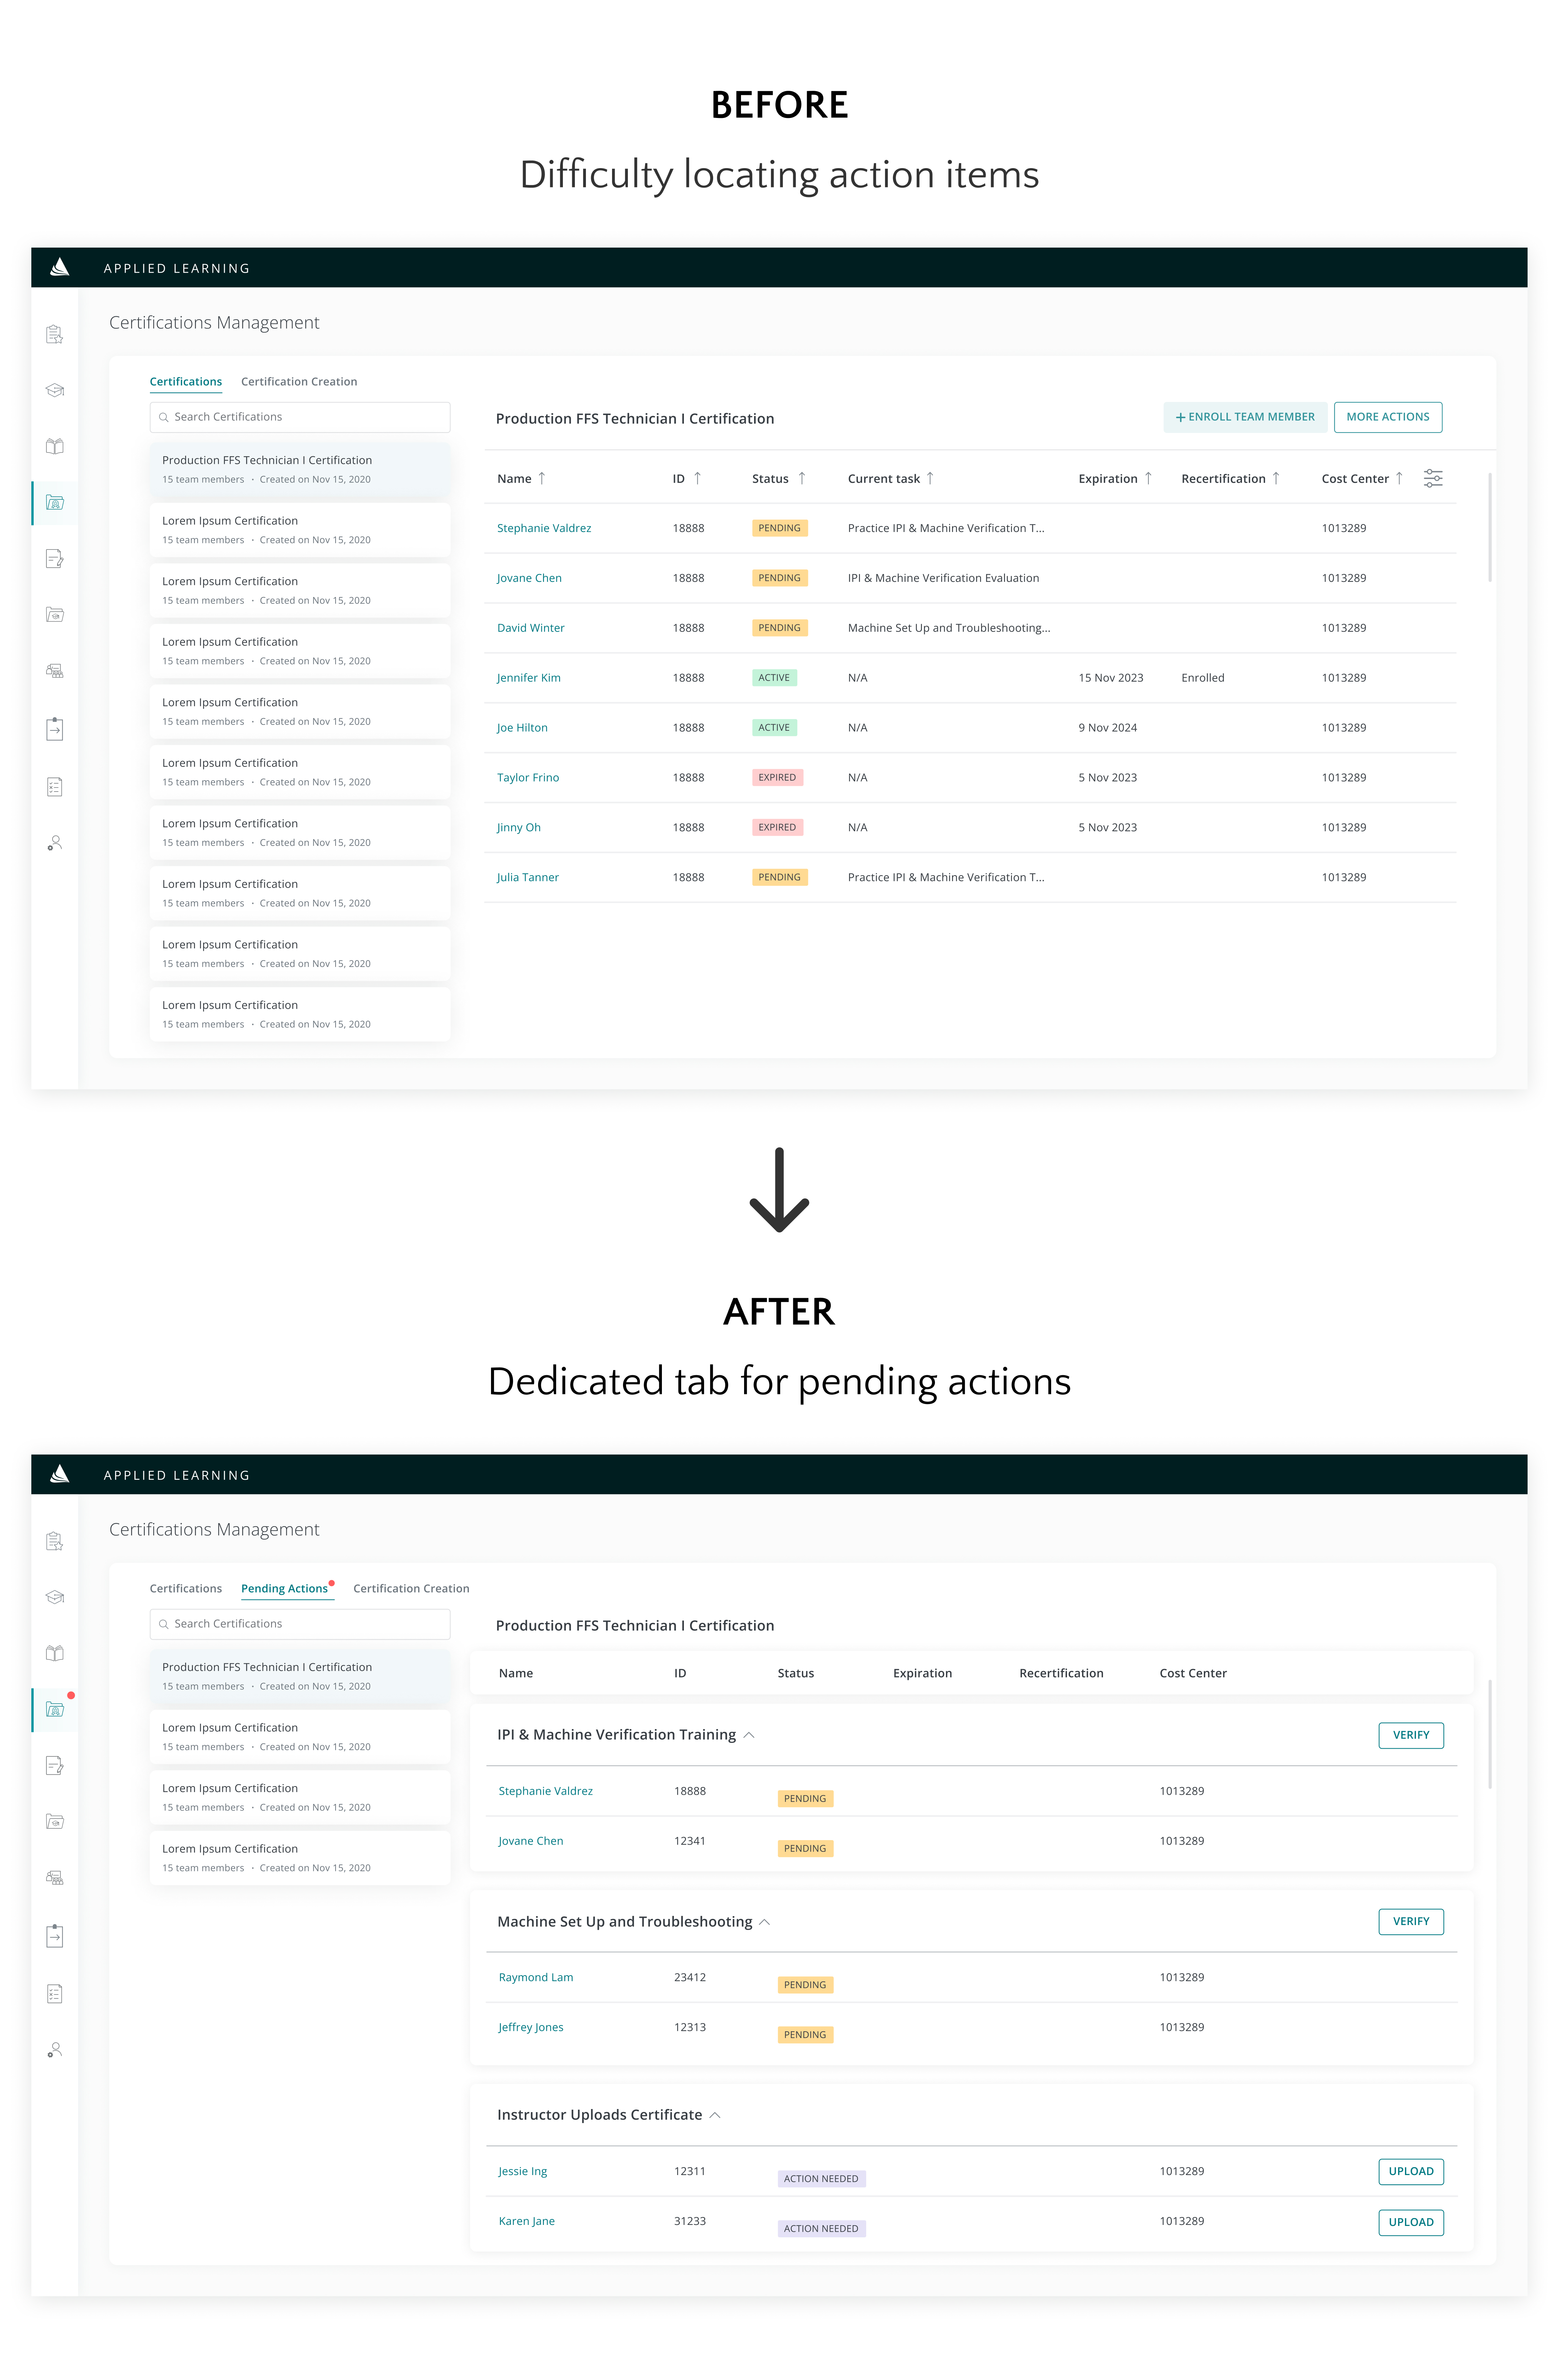Click graduation folder icon in BEFORE sidebar
This screenshot has width=1559, height=2380.
point(55,614)
